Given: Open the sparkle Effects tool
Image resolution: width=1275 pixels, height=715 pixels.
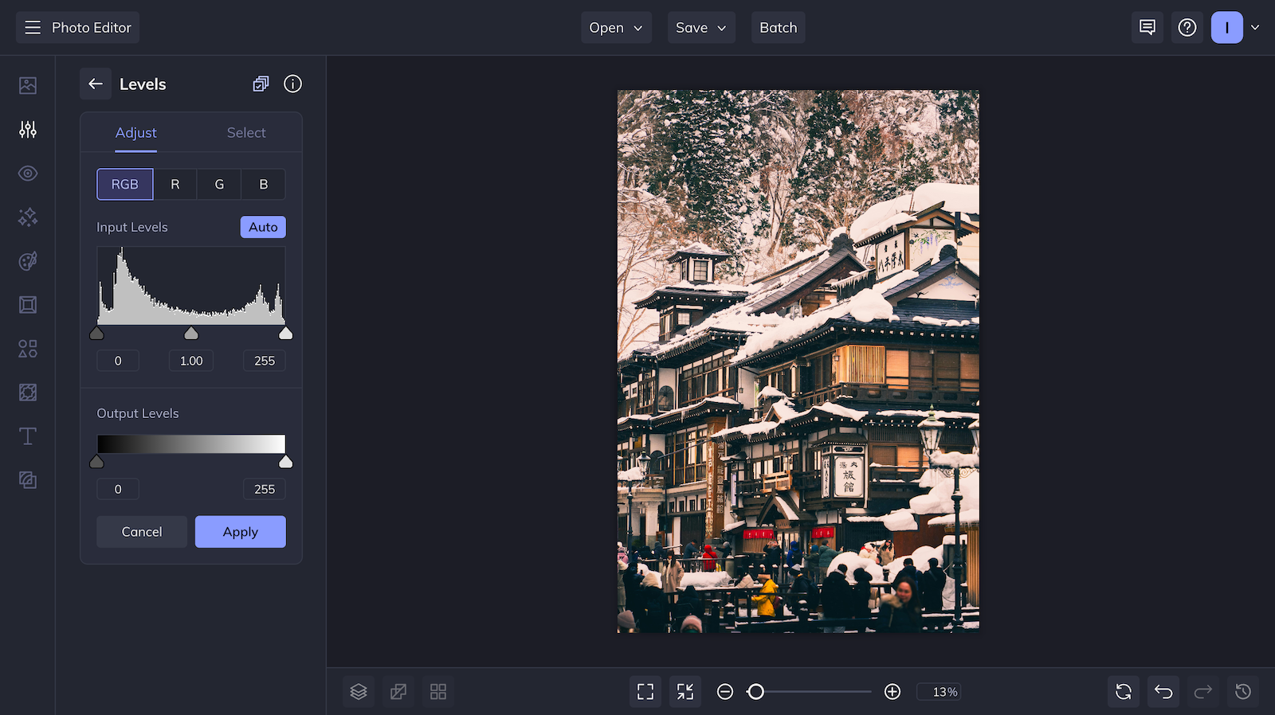Looking at the screenshot, I should 28,217.
